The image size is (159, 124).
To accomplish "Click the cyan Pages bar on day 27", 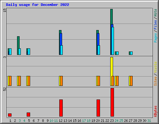I will coord(131,53).
